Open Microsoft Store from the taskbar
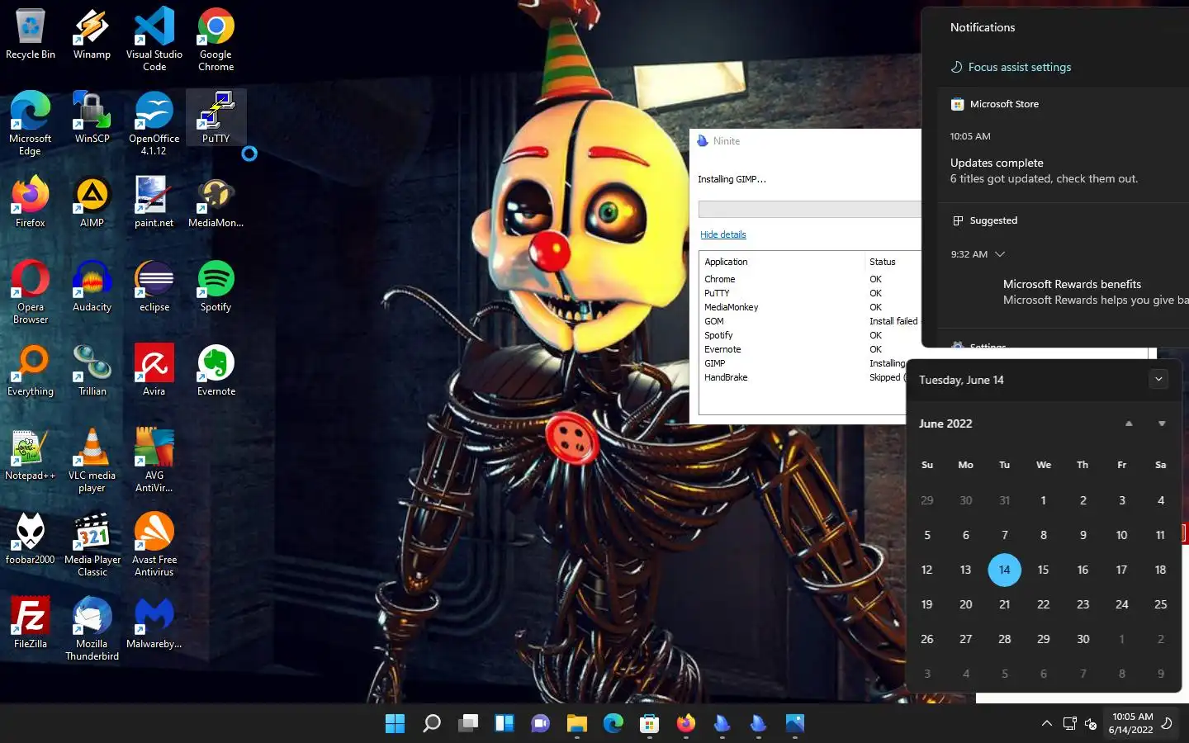The width and height of the screenshot is (1189, 743). pos(650,724)
